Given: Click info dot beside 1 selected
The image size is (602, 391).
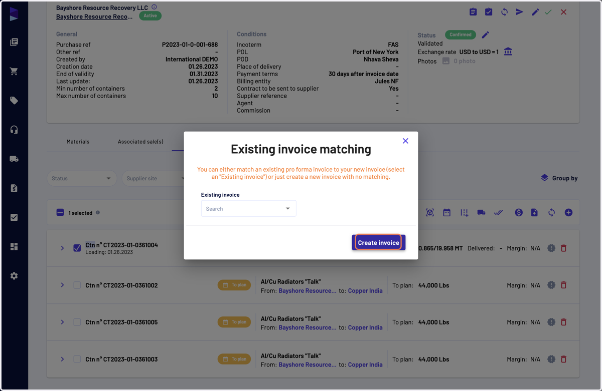Looking at the screenshot, I should pos(98,213).
